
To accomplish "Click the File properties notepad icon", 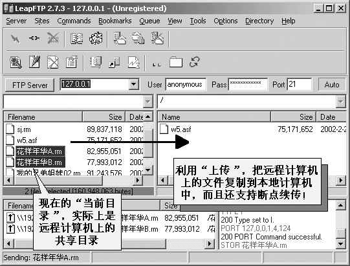I will (x=72, y=62).
